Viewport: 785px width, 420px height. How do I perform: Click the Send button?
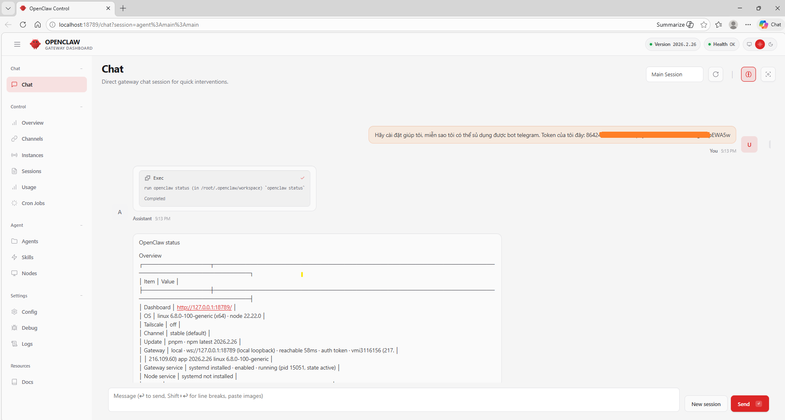(x=750, y=404)
